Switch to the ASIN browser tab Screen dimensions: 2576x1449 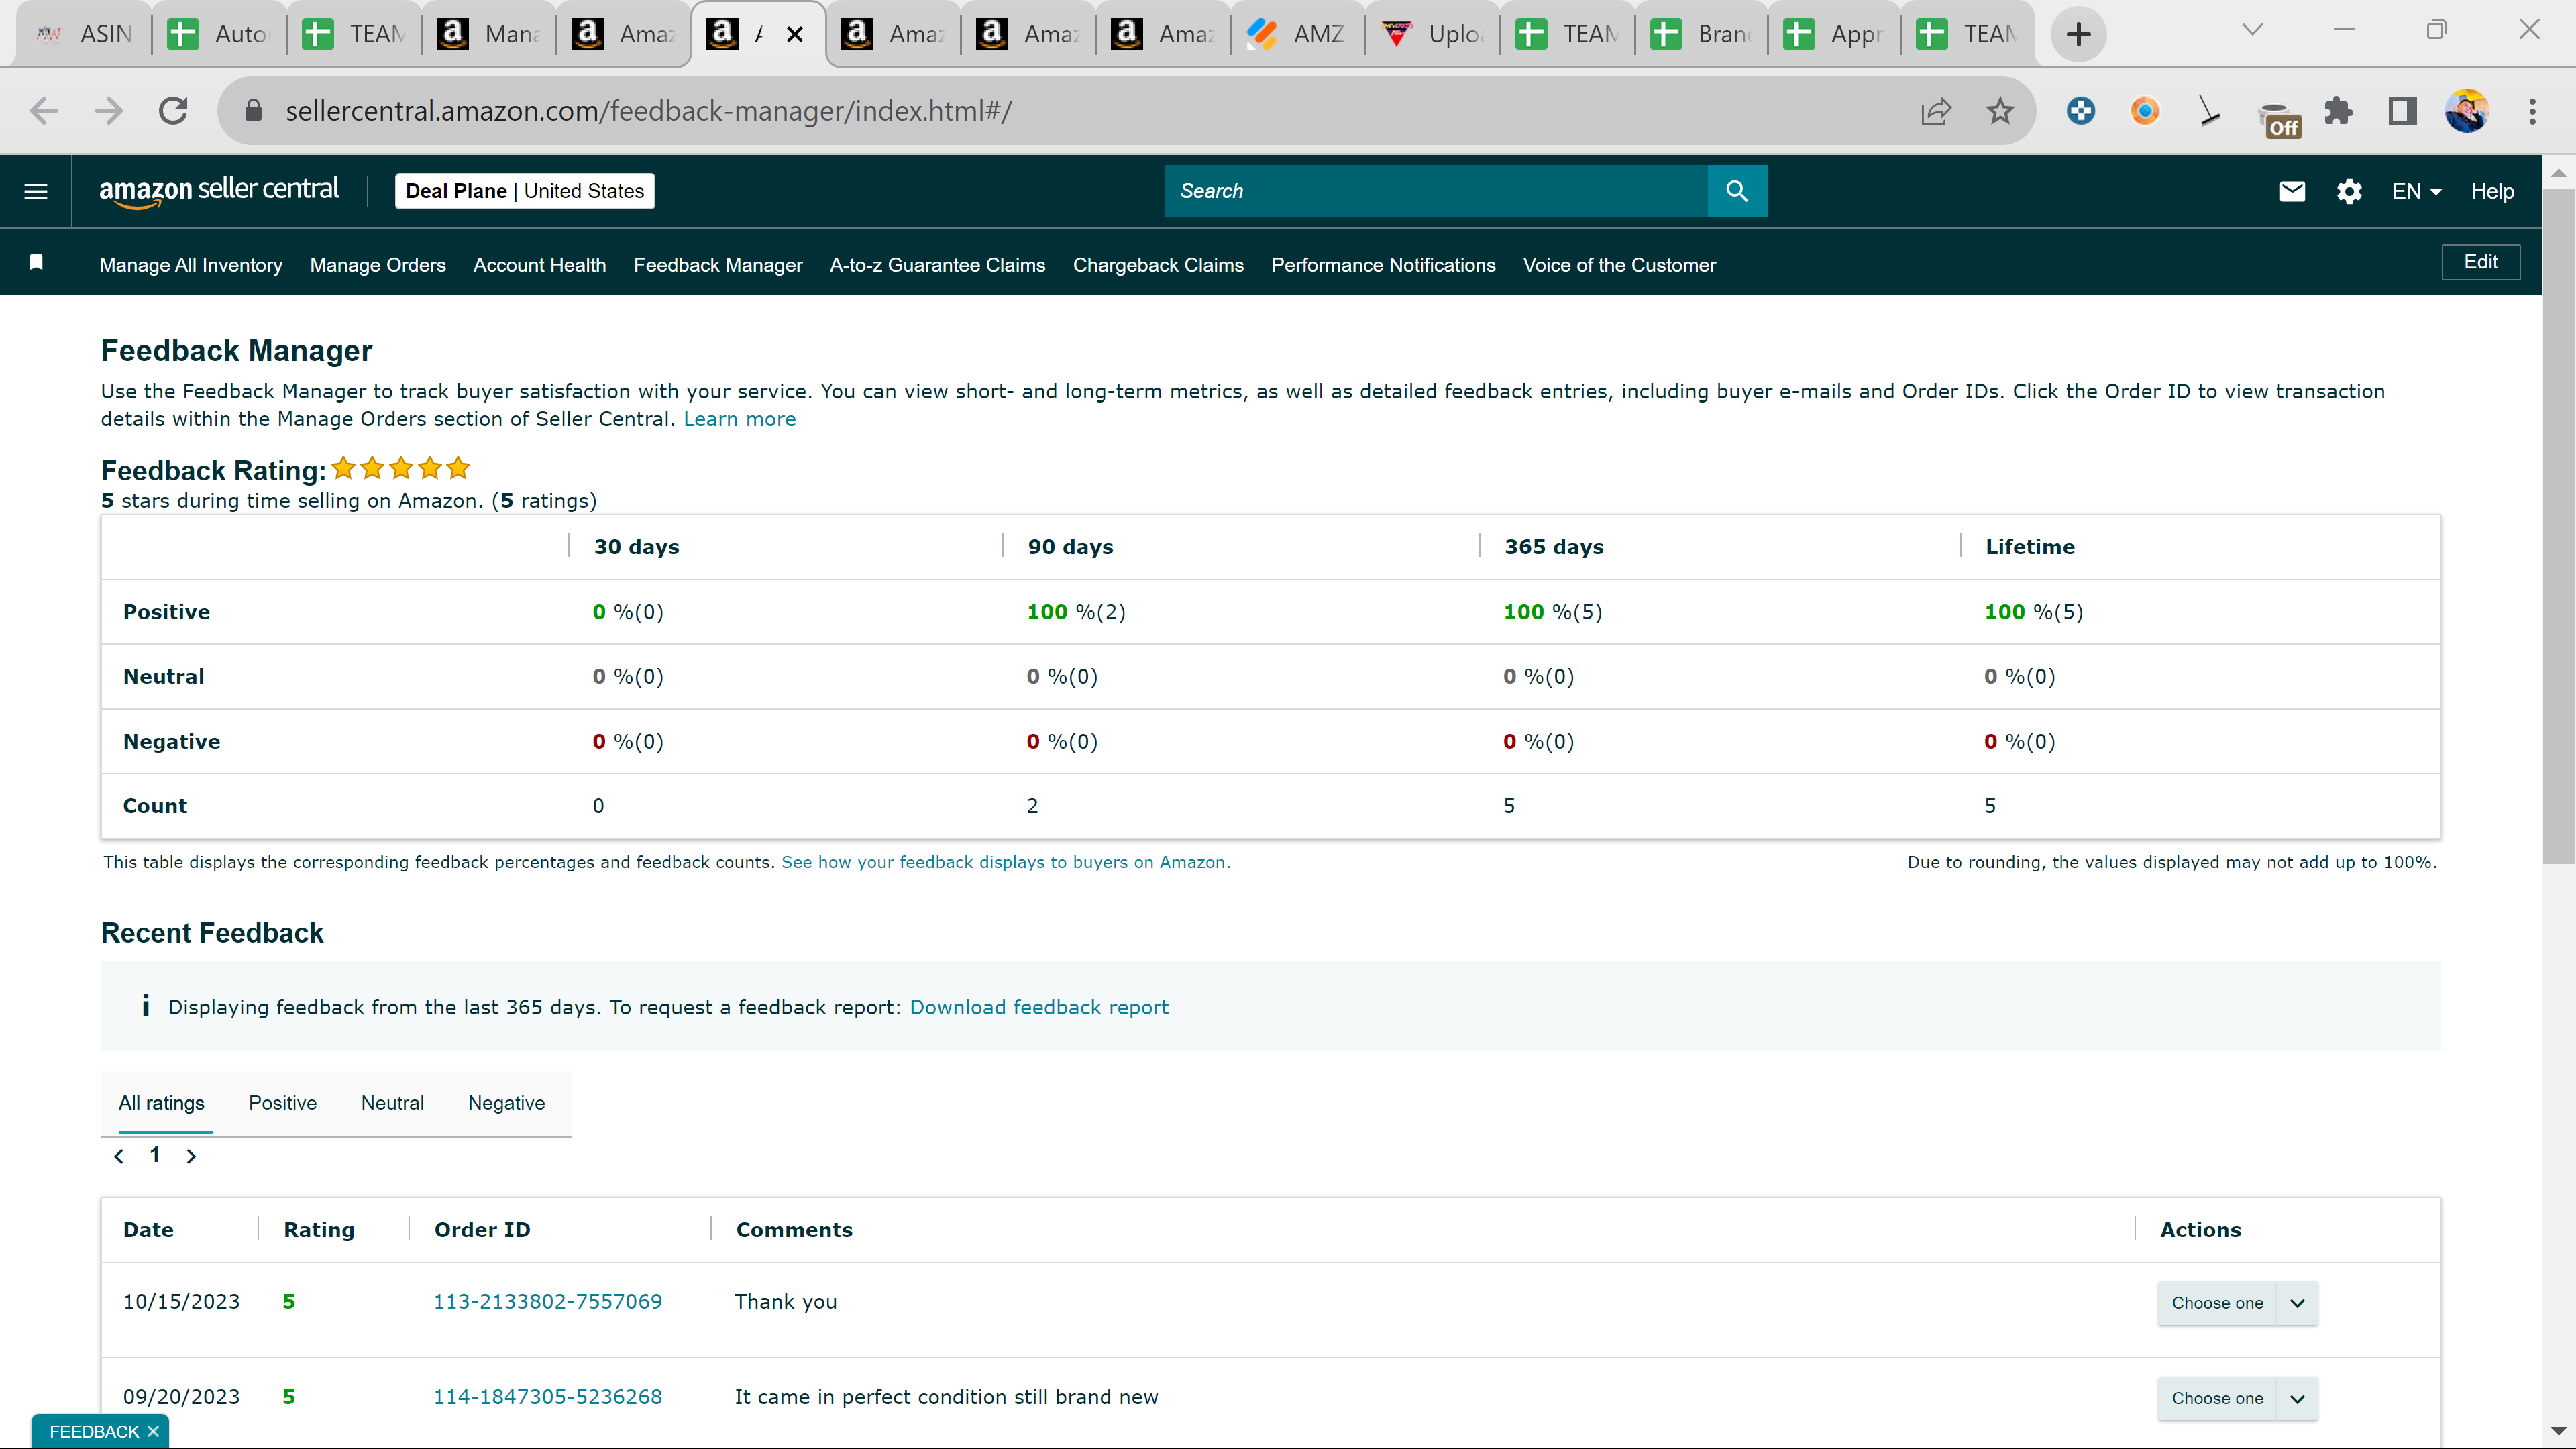pyautogui.click(x=84, y=34)
